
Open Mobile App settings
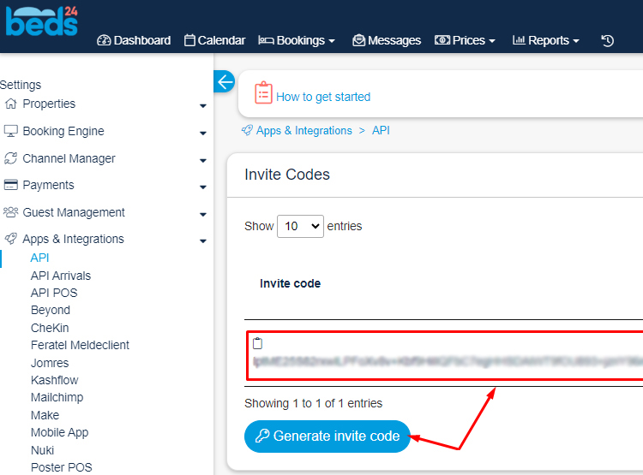pyautogui.click(x=59, y=433)
